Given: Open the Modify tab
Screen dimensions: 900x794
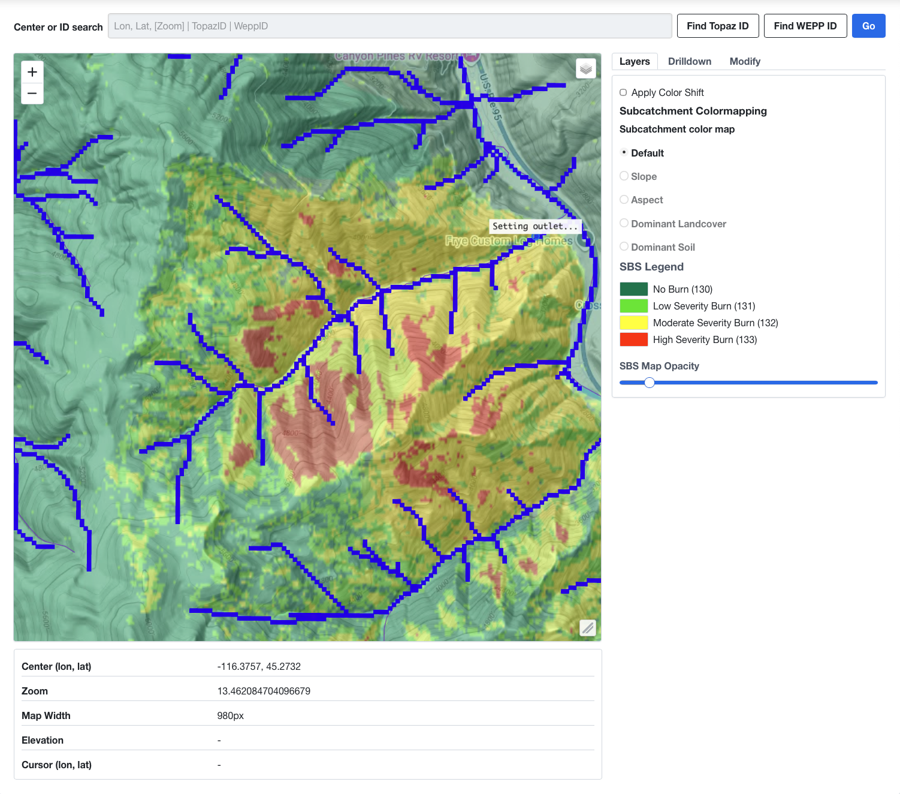Looking at the screenshot, I should pos(744,61).
